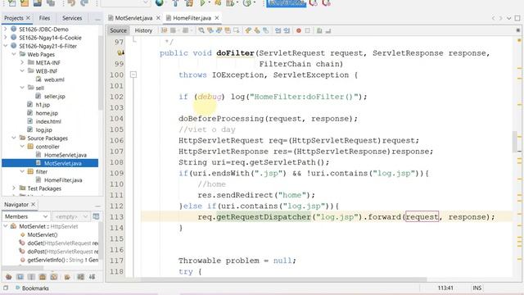Screen dimensions: 524x295
Task: Select web.xml in the Projects tree
Action: point(54,79)
